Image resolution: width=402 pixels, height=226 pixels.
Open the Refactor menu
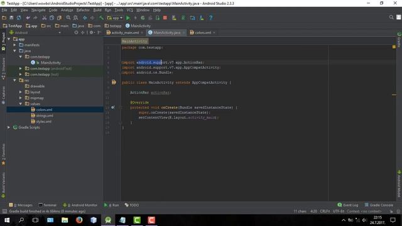pyautogui.click(x=83, y=10)
